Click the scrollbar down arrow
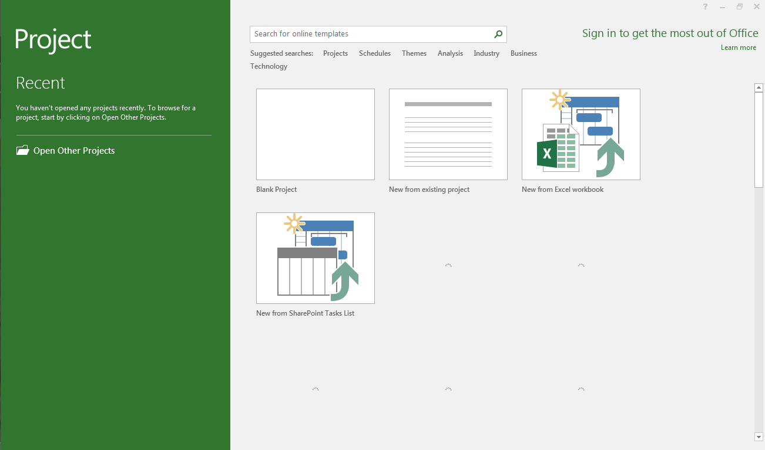Viewport: 765px width, 450px height. click(759, 437)
